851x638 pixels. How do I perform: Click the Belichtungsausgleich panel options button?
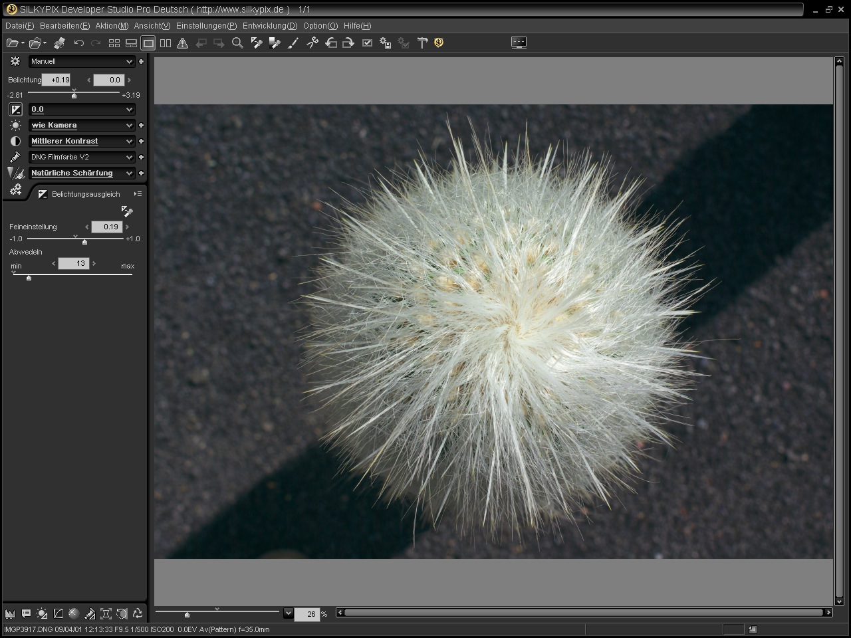[138, 194]
